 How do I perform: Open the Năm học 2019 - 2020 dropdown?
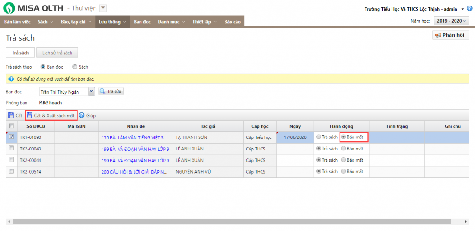coord(451,21)
